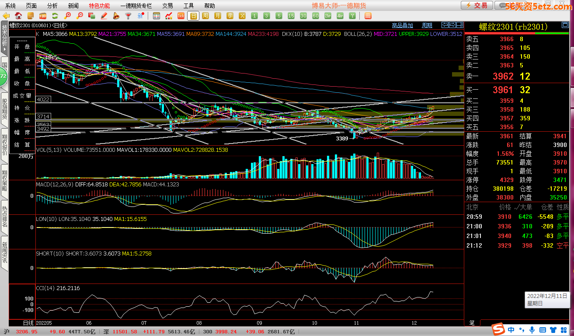
Task: Click the 日线 tab at bottom left
Action: 28,323
